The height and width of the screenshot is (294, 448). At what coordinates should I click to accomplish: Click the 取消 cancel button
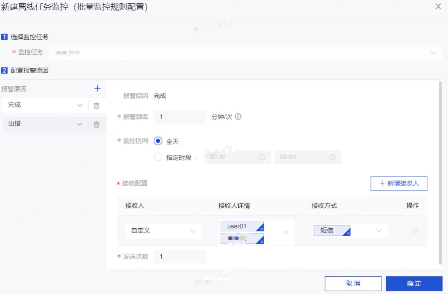353,283
